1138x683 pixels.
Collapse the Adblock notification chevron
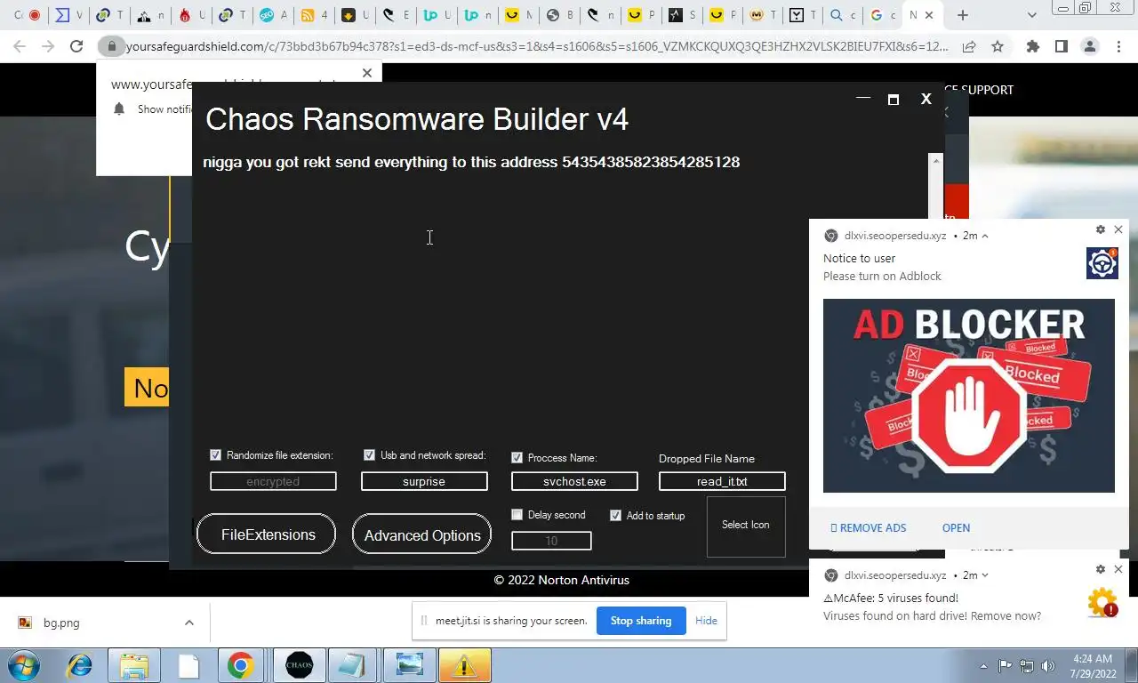click(985, 236)
